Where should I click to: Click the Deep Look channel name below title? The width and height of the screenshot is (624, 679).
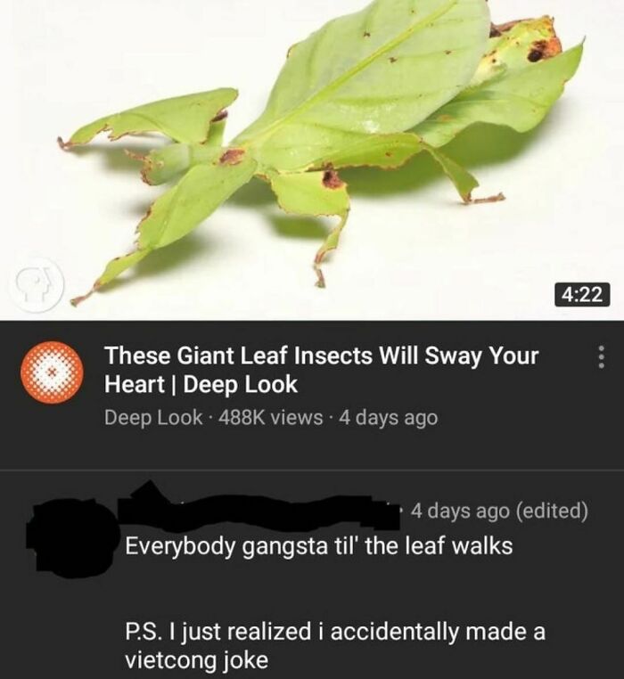(x=153, y=417)
